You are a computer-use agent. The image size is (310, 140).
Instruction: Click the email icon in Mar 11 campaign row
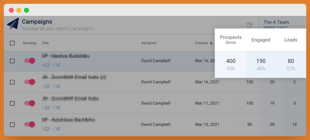pyautogui.click(x=47, y=108)
